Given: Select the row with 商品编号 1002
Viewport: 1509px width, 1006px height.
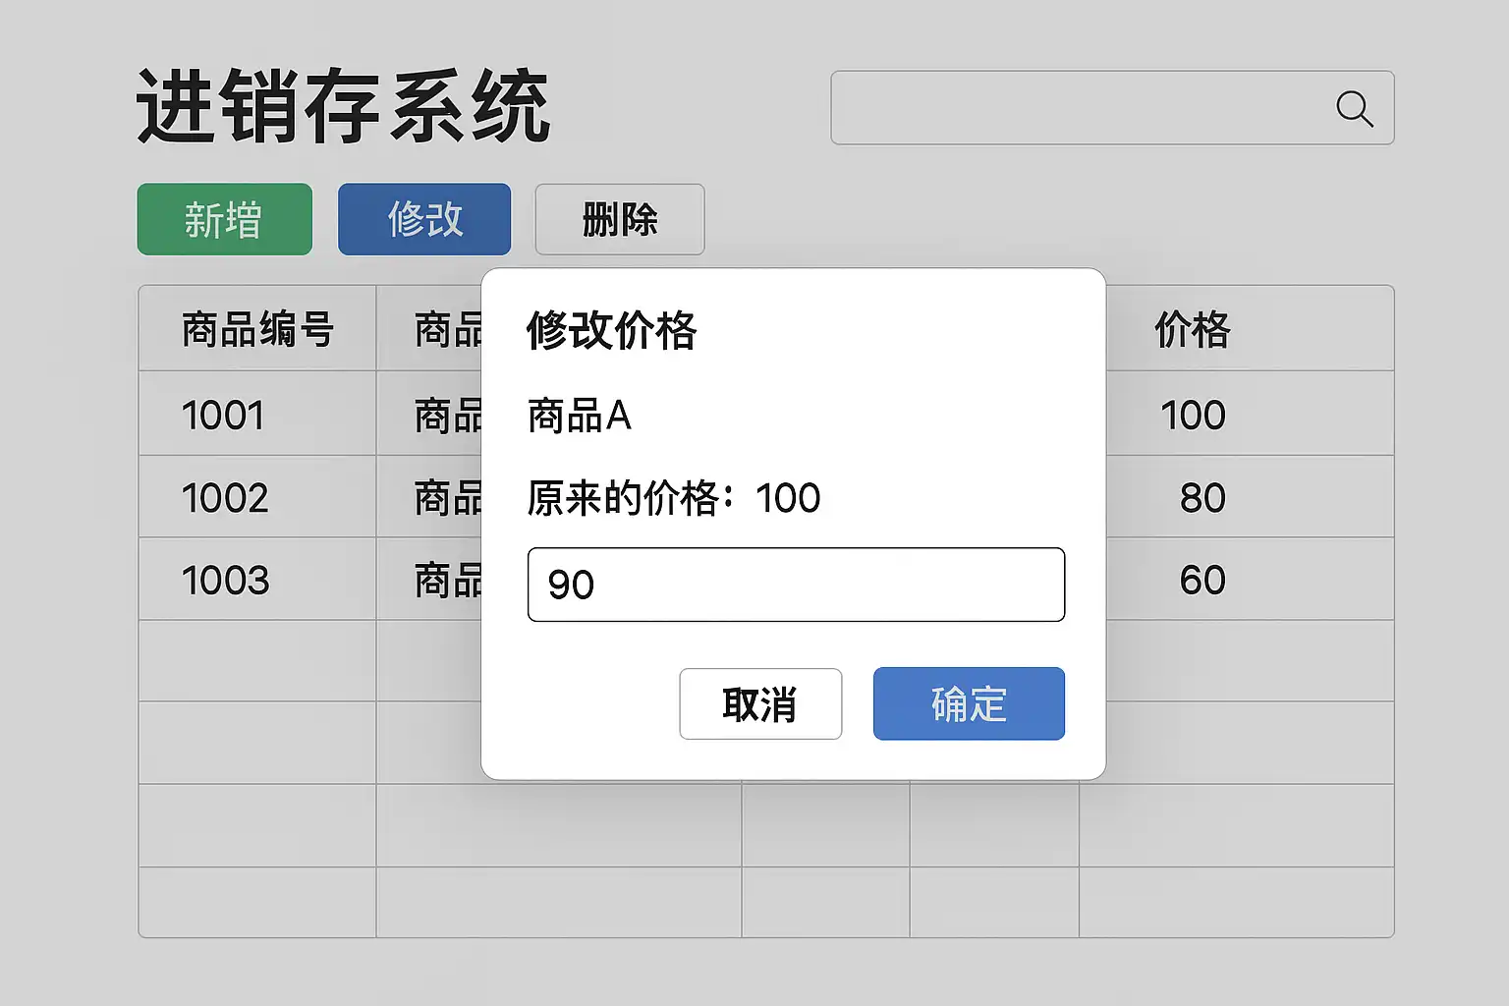Looking at the screenshot, I should point(766,496).
